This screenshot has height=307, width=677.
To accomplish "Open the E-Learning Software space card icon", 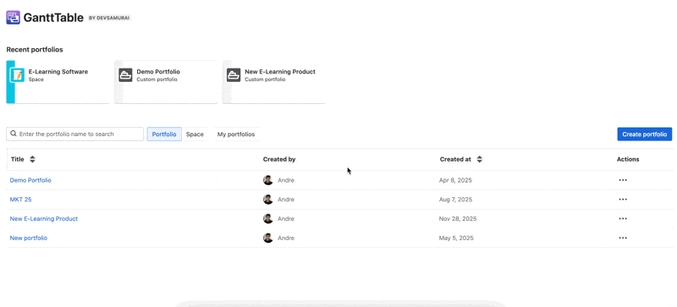I will (x=17, y=74).
